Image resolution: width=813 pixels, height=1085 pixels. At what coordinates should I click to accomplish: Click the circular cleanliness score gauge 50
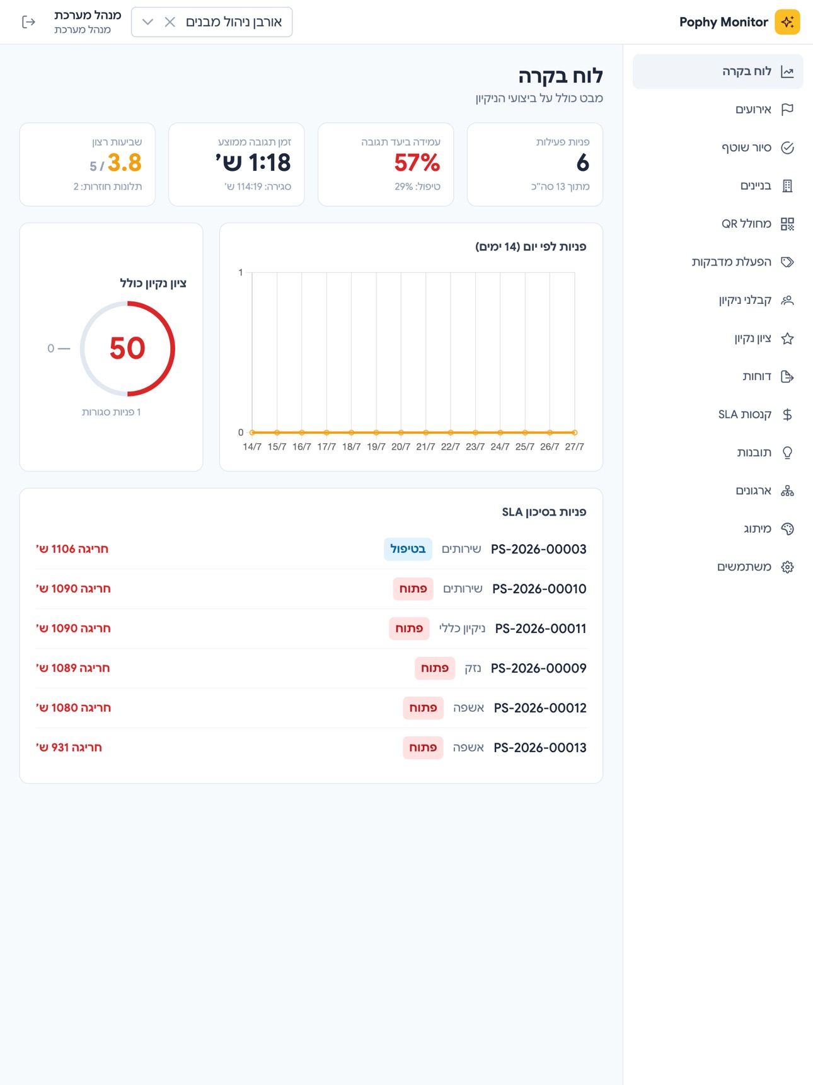point(127,349)
